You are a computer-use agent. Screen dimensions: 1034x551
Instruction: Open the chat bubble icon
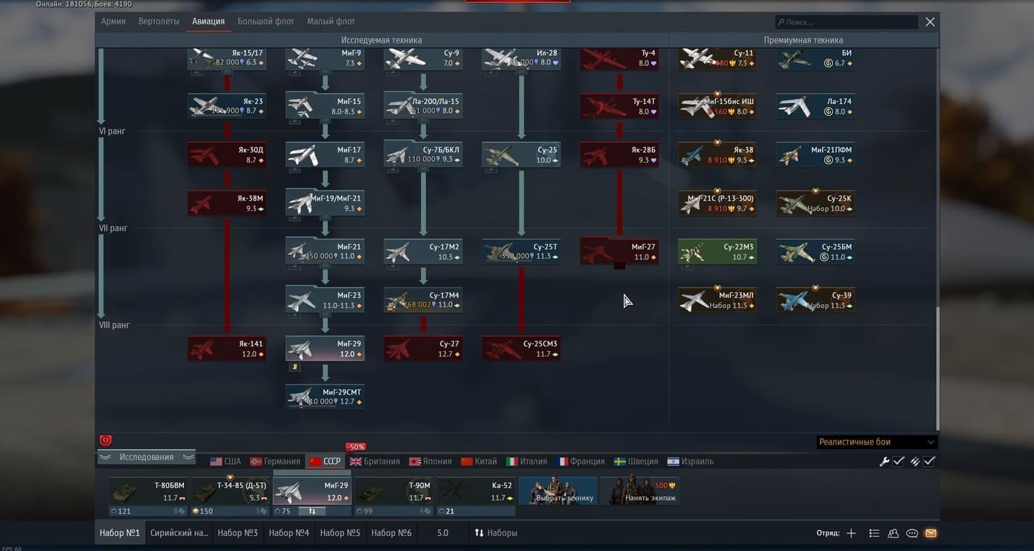pyautogui.click(x=912, y=533)
